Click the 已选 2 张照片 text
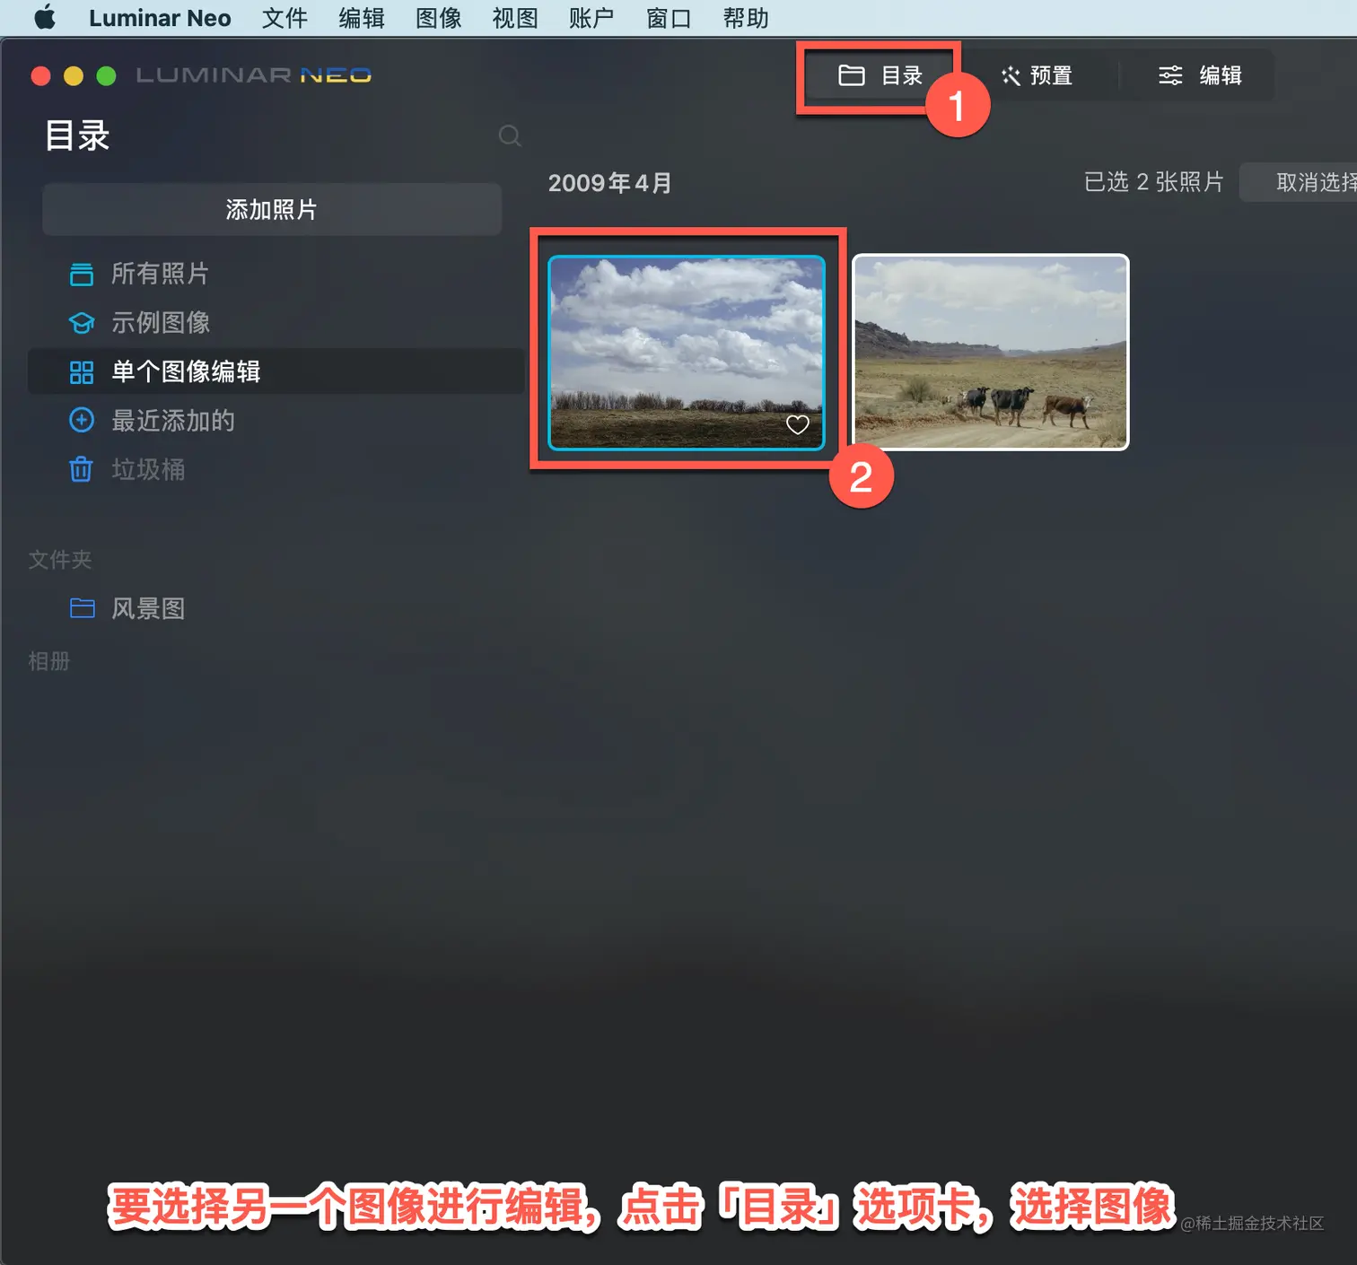This screenshot has height=1265, width=1357. 1153,182
